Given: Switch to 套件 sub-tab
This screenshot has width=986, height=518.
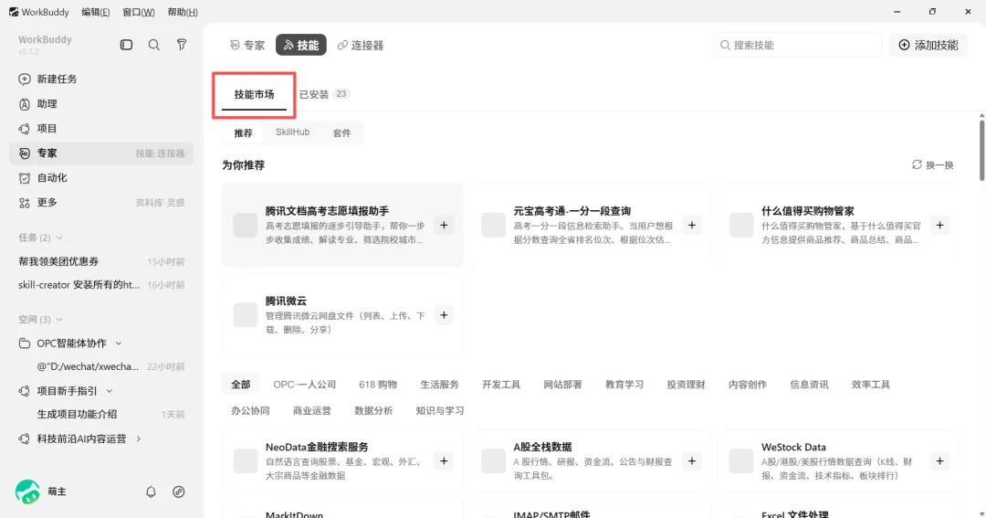Looking at the screenshot, I should click(342, 132).
